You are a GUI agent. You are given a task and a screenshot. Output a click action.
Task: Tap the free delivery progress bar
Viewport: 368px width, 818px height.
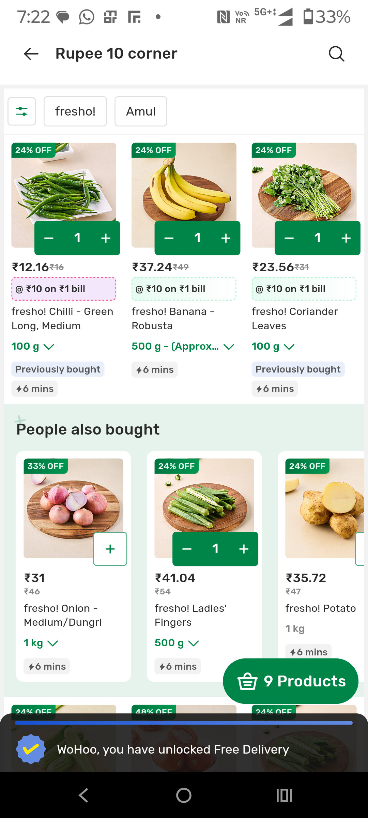184,723
